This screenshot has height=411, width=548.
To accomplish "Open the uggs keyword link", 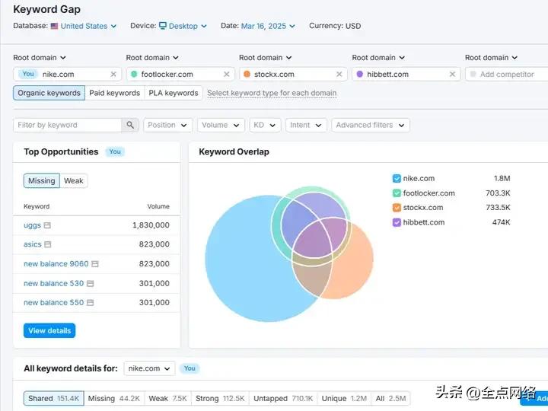I will tap(32, 225).
